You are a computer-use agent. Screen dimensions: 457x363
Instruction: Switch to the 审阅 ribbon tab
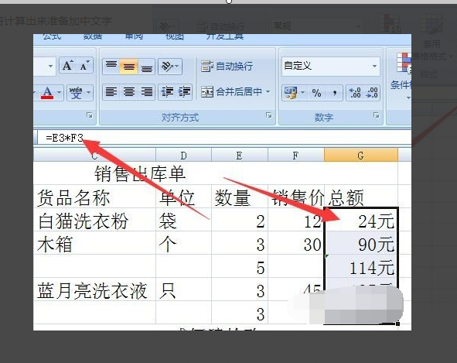tap(134, 36)
